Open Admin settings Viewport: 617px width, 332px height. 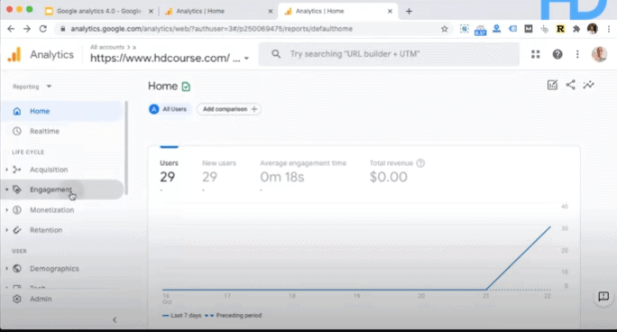click(x=41, y=299)
